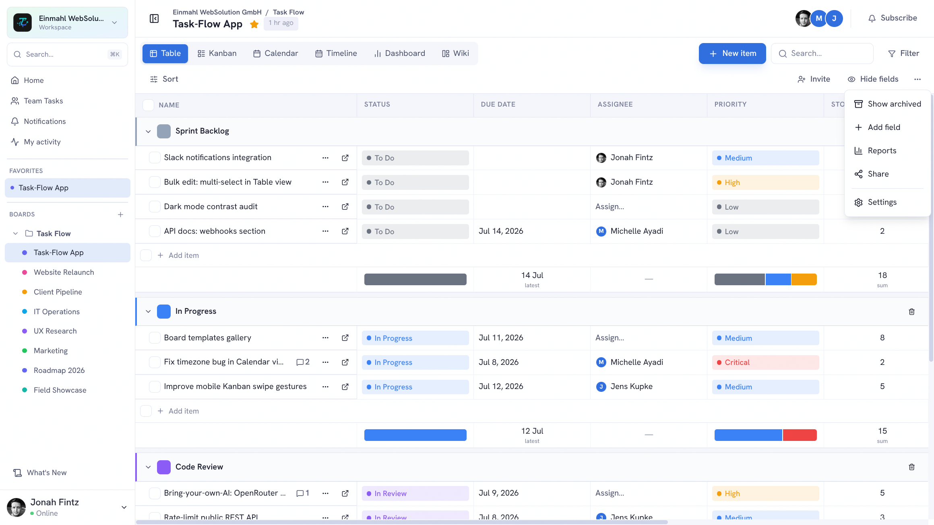
Task: Select the Bulk edit multi-select row checkbox
Action: (x=155, y=182)
